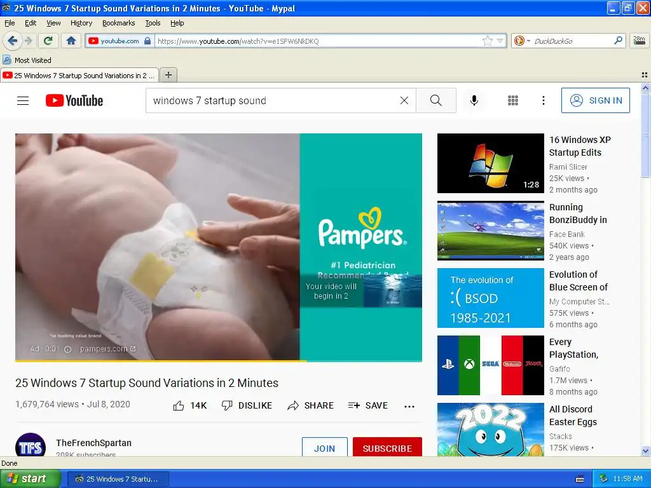Click the SIGN IN button
Viewport: 651px width, 488px height.
[x=595, y=100]
